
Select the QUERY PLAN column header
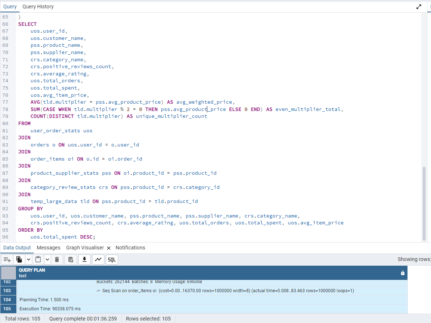coord(210,273)
